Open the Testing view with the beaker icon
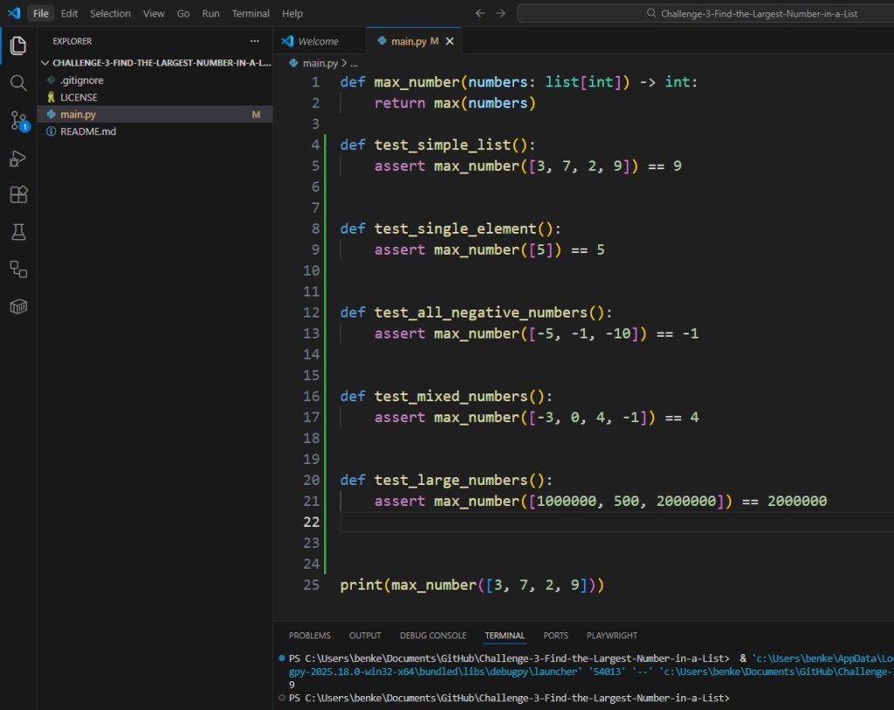 point(18,232)
